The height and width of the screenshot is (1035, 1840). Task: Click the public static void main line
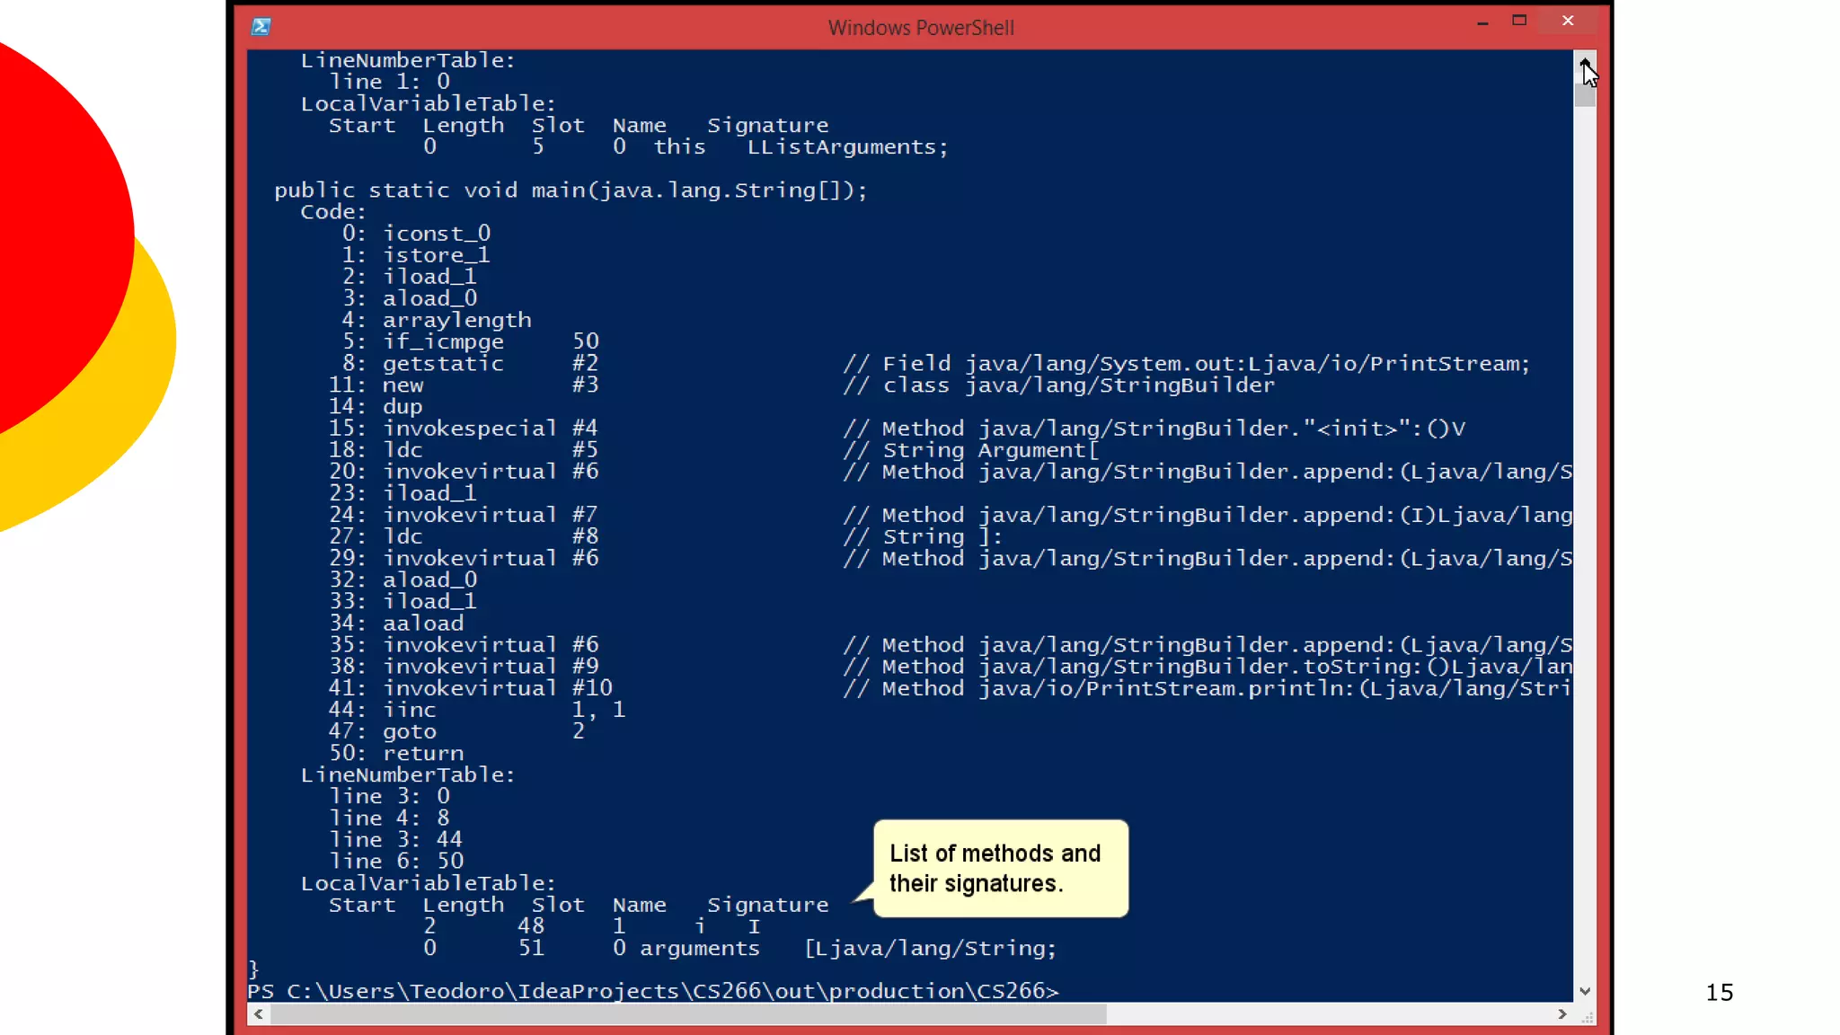coord(571,190)
